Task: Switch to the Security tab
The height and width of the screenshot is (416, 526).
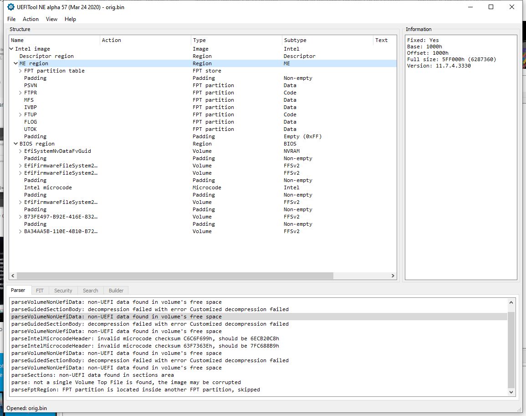Action: coord(63,291)
